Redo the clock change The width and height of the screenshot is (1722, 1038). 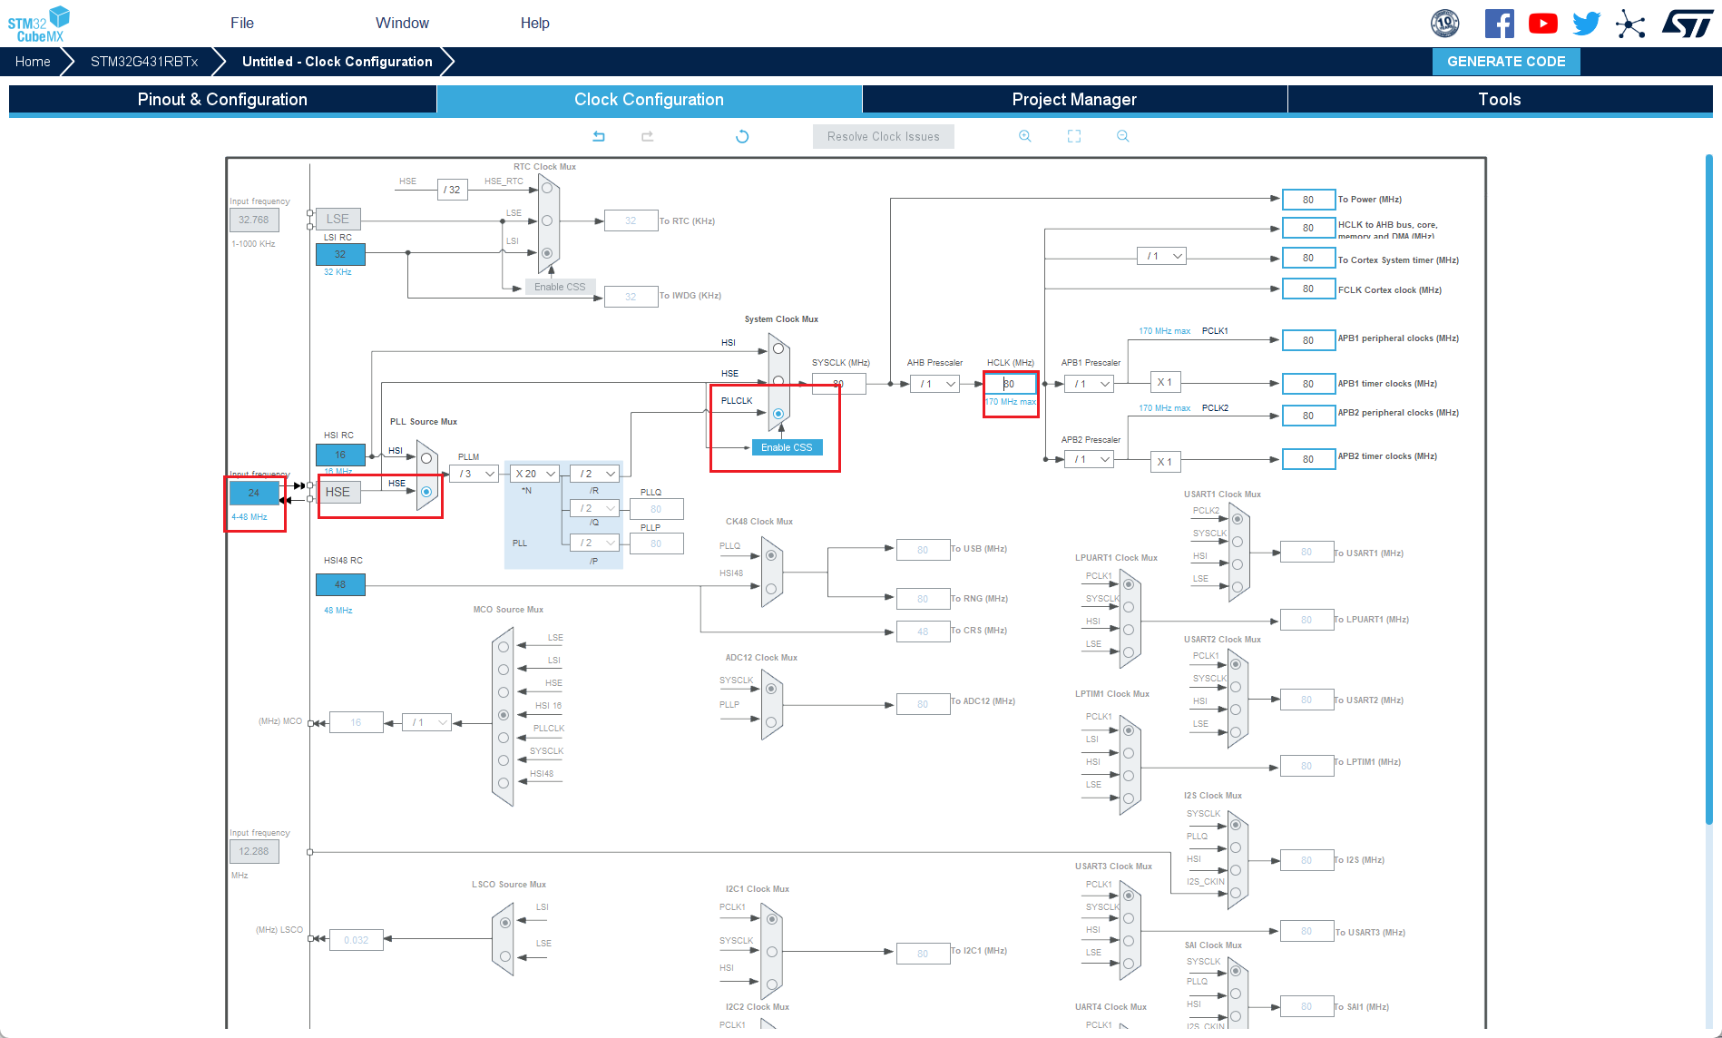pyautogui.click(x=647, y=136)
